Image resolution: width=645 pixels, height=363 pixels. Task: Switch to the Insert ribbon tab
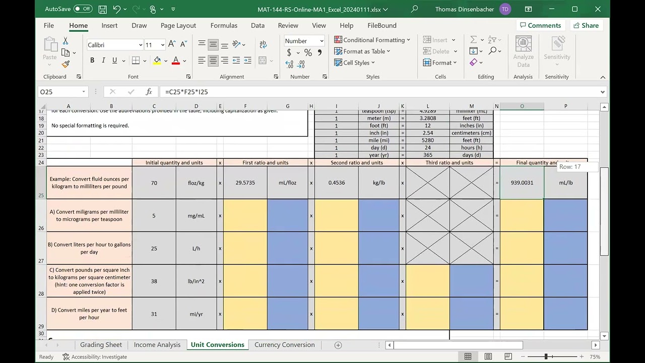(109, 25)
